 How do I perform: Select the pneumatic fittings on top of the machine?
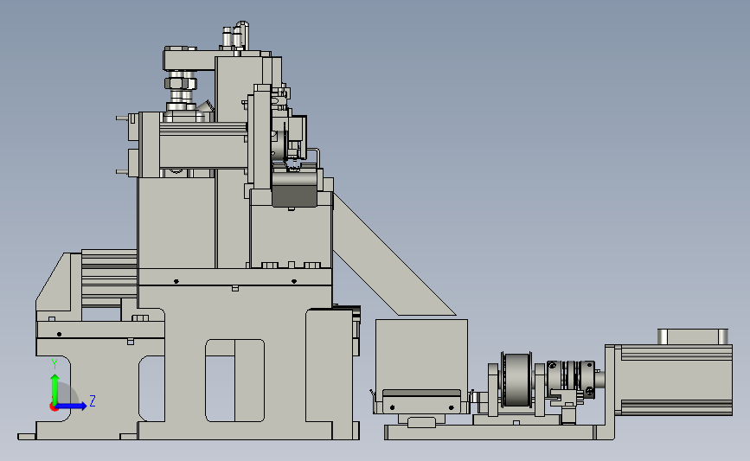coord(235,35)
